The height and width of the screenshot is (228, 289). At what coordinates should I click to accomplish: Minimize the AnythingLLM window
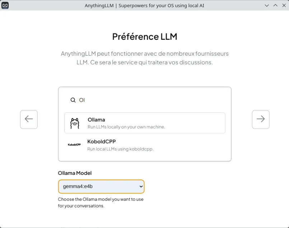pos(267,5)
